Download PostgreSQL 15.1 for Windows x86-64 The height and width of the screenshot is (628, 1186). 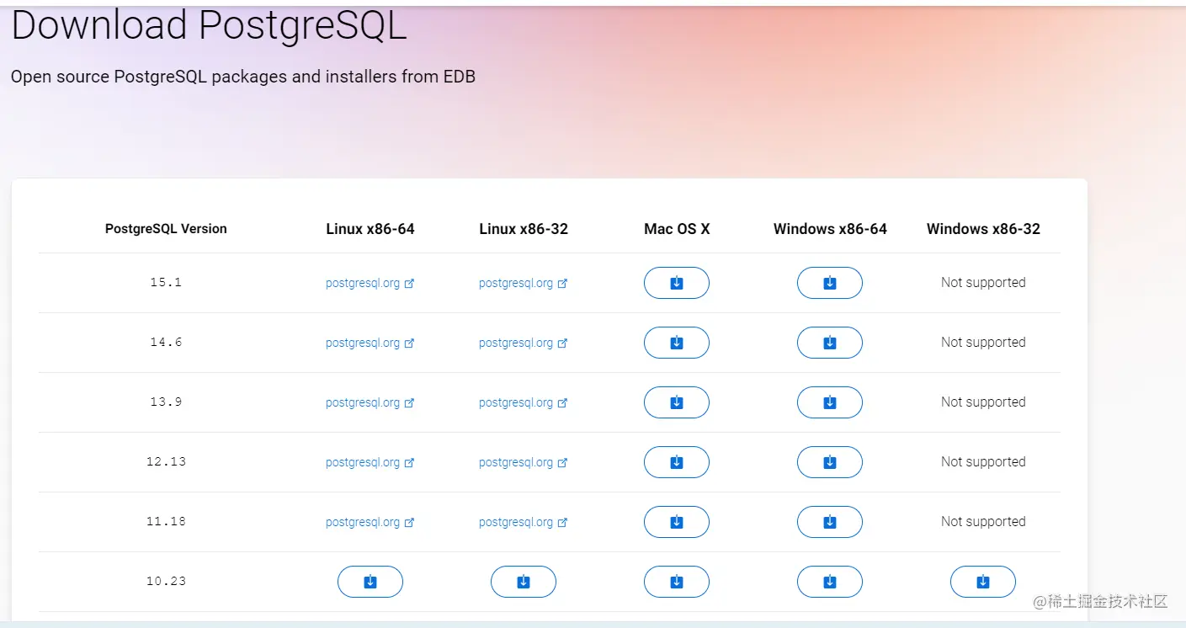[x=830, y=283]
